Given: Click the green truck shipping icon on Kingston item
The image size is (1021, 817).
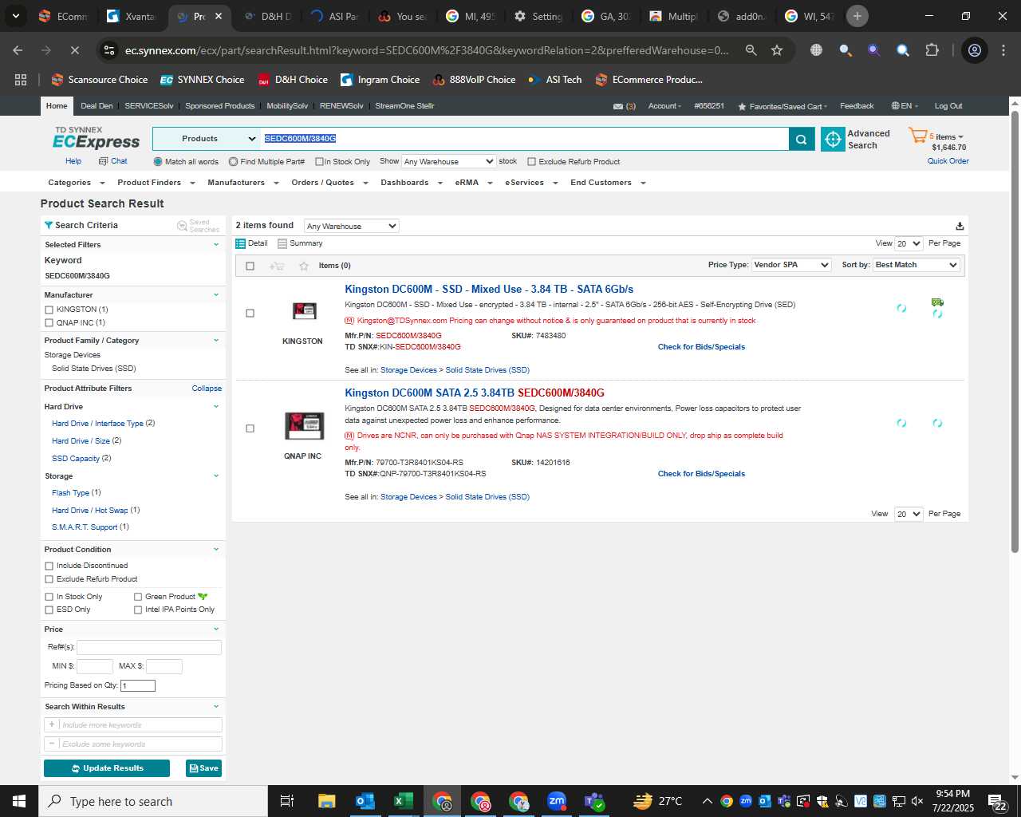Looking at the screenshot, I should coord(937,302).
